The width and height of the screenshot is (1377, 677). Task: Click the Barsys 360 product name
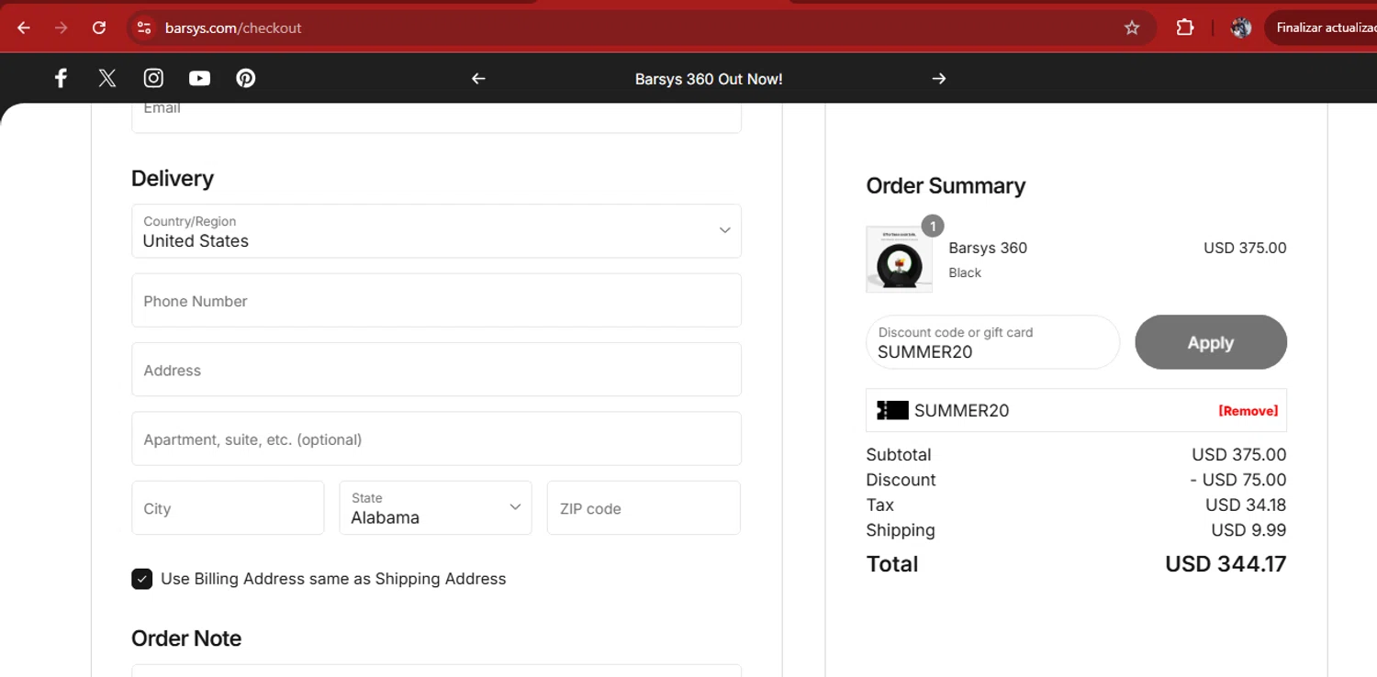tap(988, 248)
